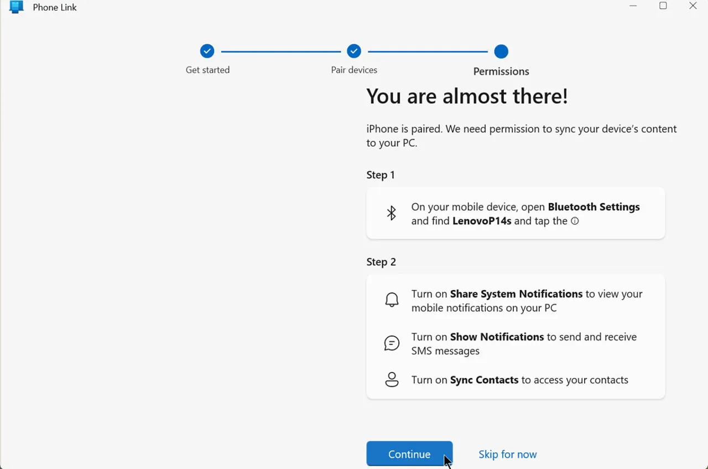Click the bold 'LenovoP14s' device name
The width and height of the screenshot is (708, 469).
pos(482,221)
